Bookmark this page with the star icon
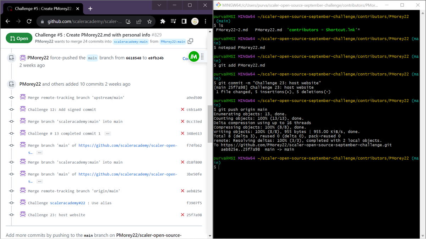Screen dimensions: 426x239 point(149,22)
